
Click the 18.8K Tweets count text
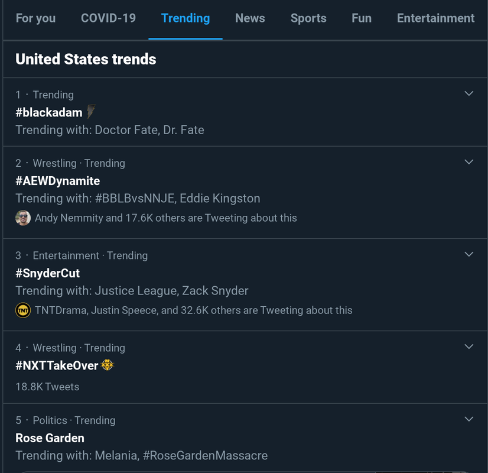coord(47,387)
